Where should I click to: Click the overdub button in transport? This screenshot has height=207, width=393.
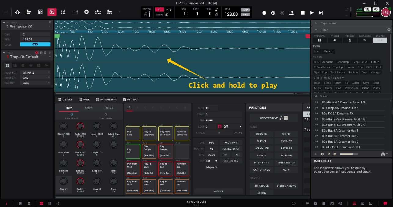[273, 13]
